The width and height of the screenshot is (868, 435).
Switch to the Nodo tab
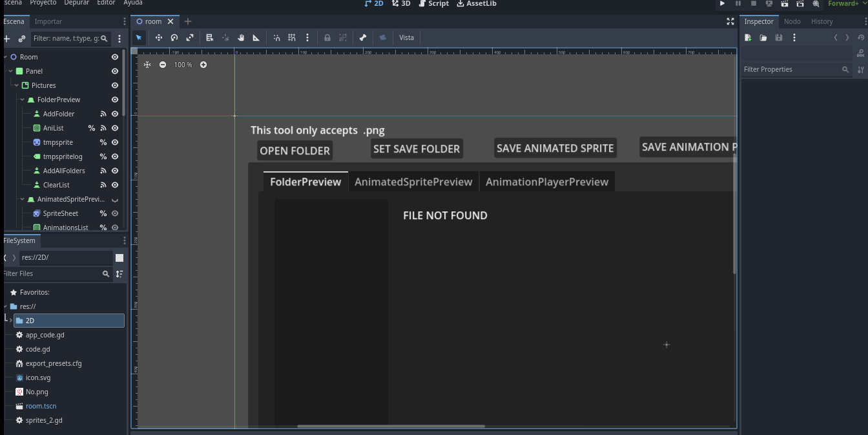pos(792,21)
